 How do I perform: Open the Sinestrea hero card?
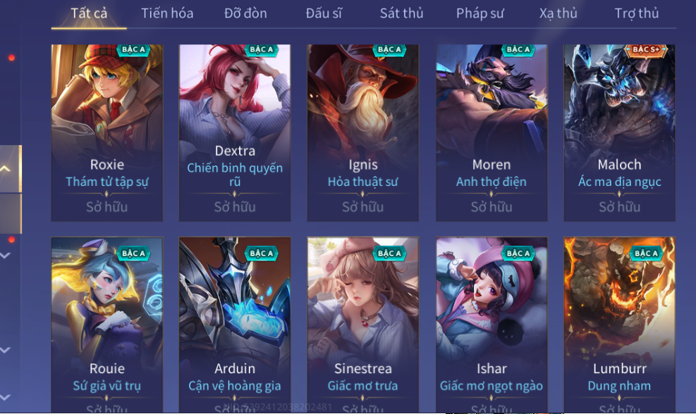(362, 325)
